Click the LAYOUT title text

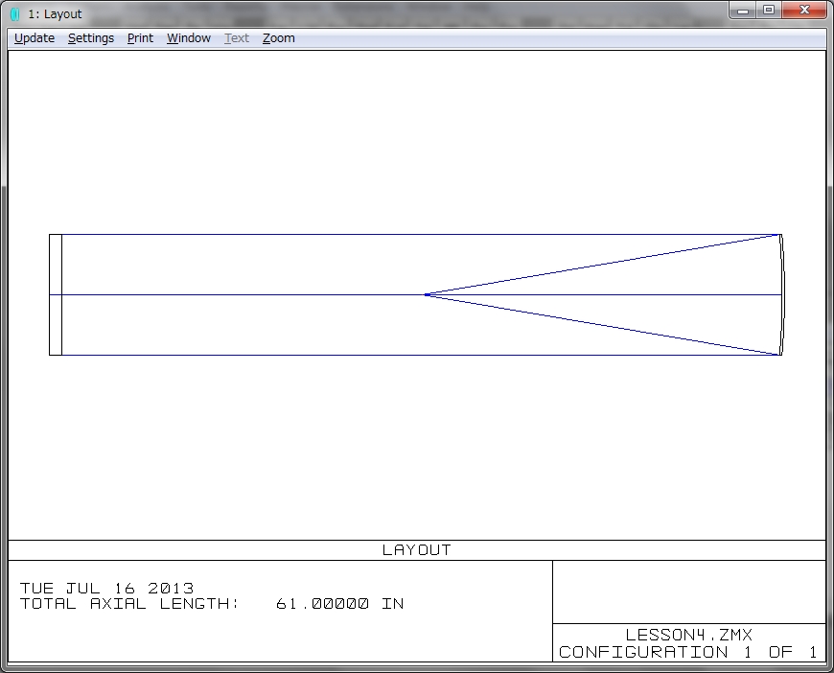[416, 550]
